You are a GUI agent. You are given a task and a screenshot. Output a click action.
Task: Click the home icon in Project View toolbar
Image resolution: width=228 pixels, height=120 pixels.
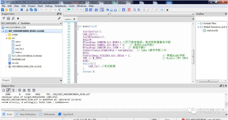[8, 18]
